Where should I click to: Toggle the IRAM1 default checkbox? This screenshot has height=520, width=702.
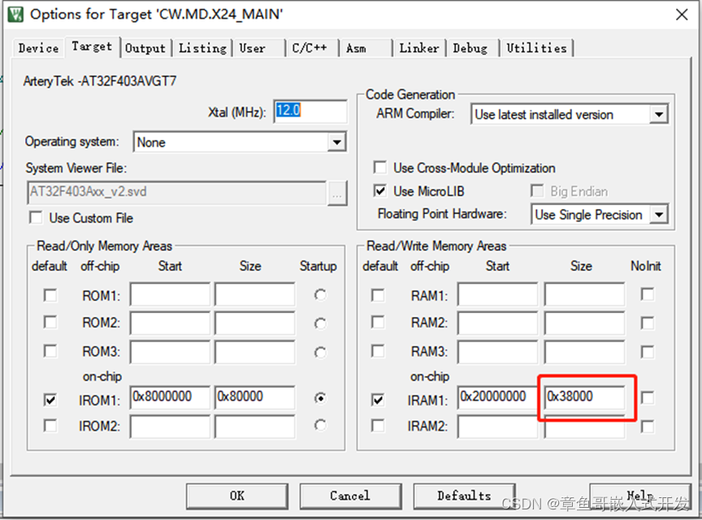point(378,399)
